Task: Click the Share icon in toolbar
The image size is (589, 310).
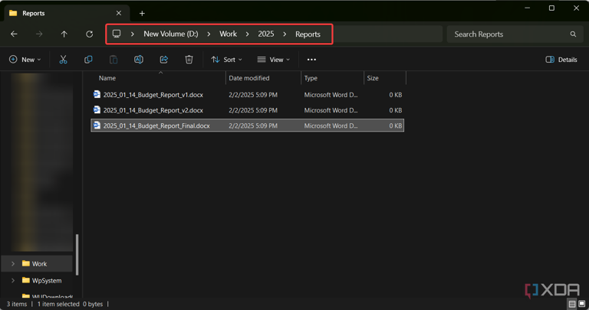Action: point(163,60)
